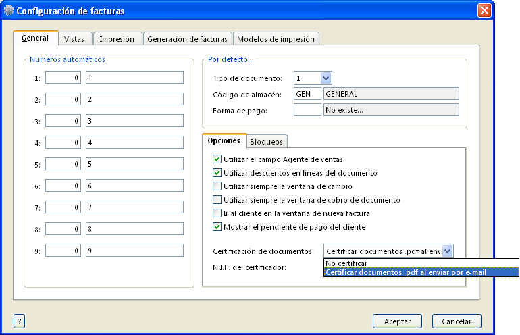Check Ir al cliente en nueva factura

point(217,213)
